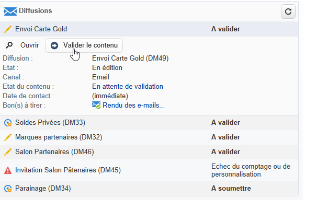Click the pencil icon beside Envoi Carte Gold
The width and height of the screenshot is (317, 222).
pos(8,29)
